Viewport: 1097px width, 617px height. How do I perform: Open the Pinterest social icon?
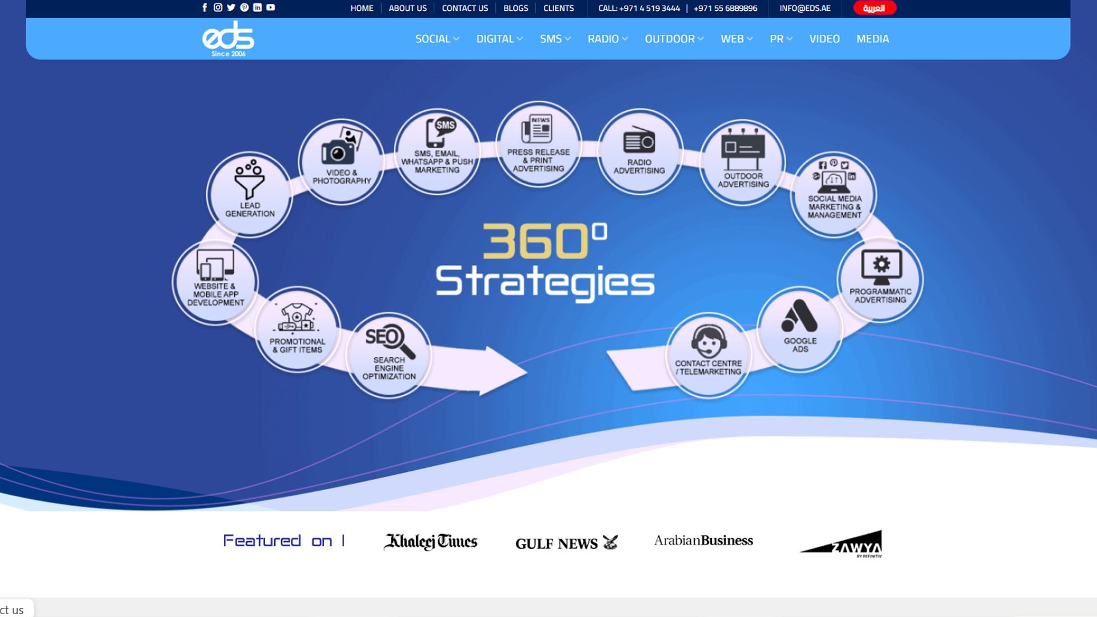(x=245, y=7)
